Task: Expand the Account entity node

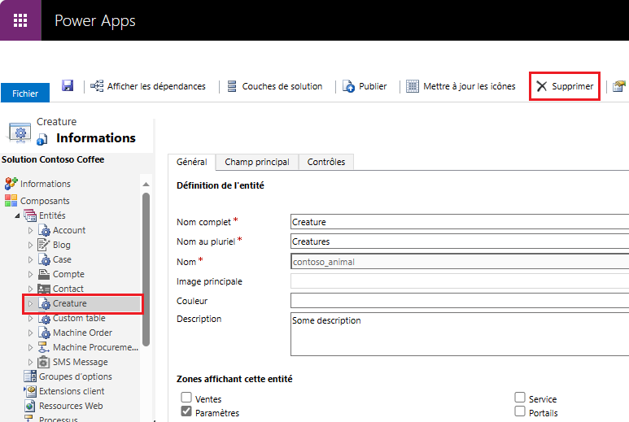Action: (32, 230)
